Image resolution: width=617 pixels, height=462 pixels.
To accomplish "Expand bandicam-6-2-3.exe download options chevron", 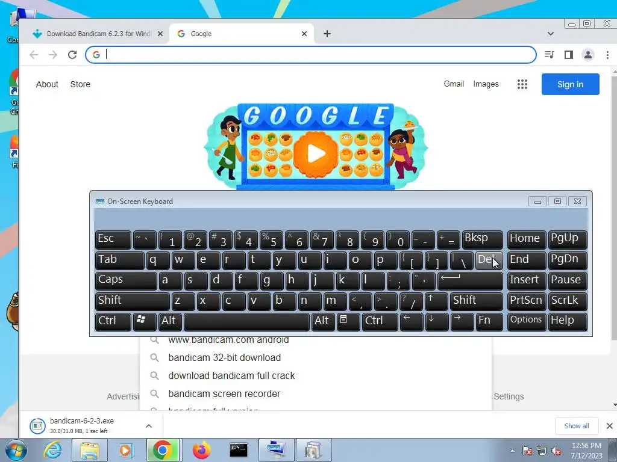I will coord(149,426).
